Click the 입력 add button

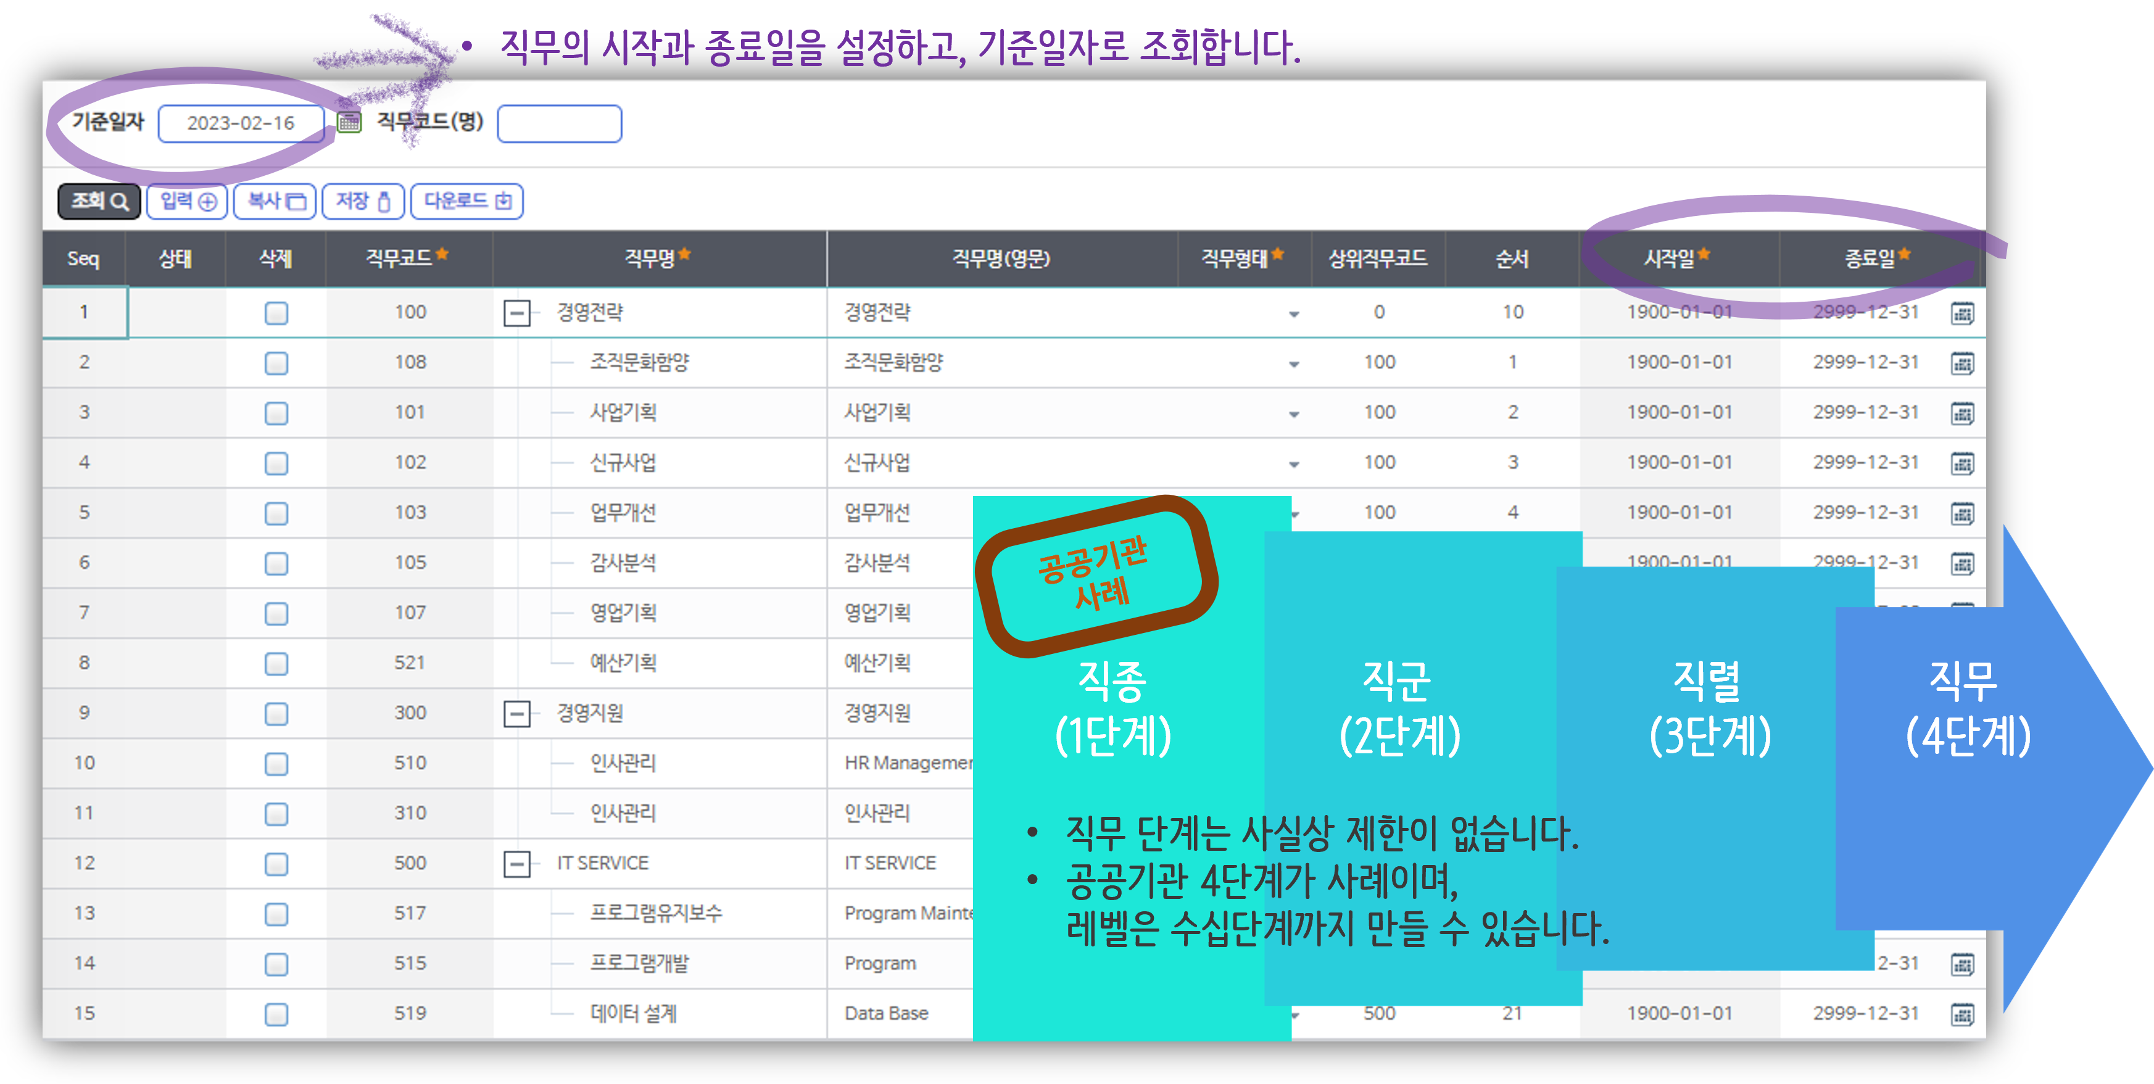click(x=188, y=201)
